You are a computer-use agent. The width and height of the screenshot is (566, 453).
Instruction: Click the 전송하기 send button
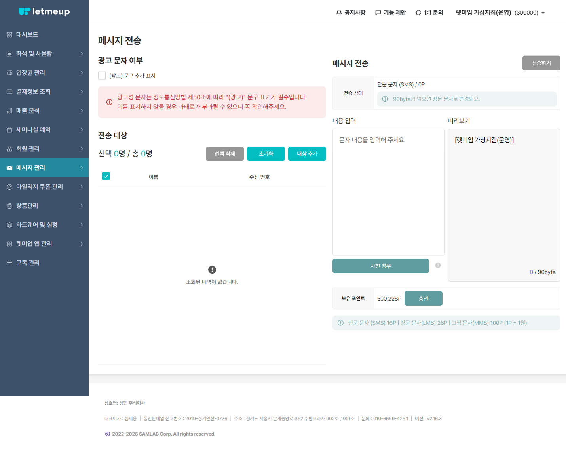[x=541, y=63]
